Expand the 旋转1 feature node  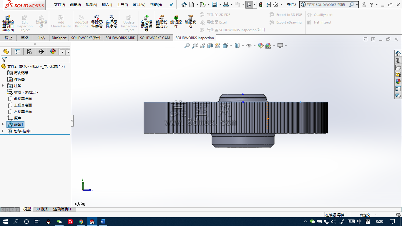3,124
